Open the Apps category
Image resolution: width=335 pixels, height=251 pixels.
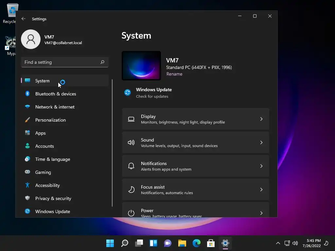65,133
